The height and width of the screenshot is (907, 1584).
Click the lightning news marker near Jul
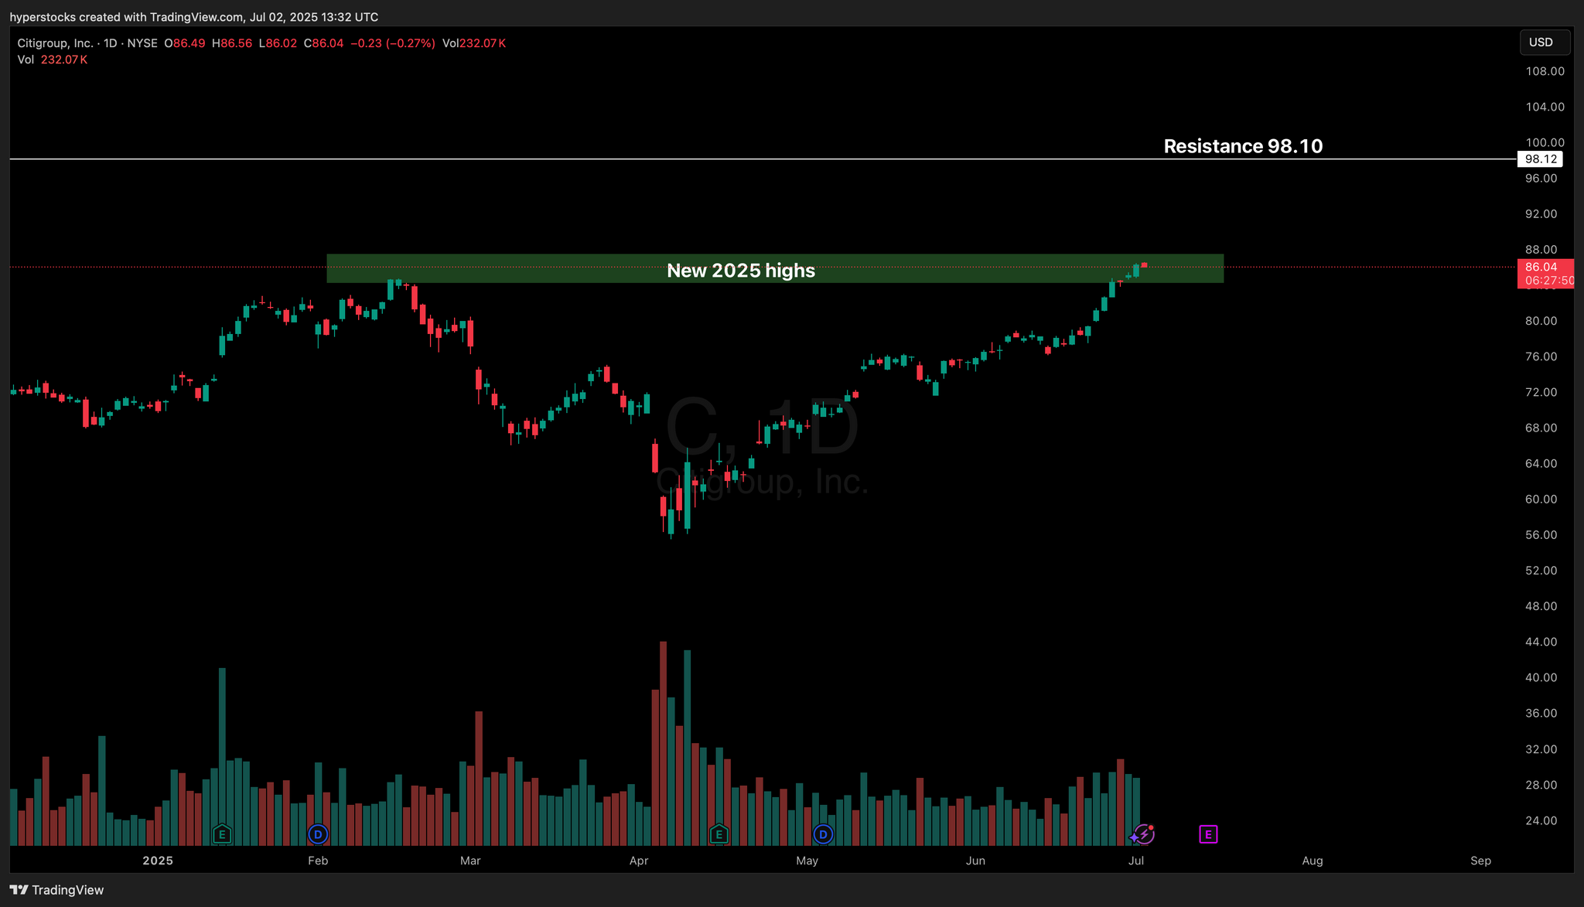point(1143,834)
